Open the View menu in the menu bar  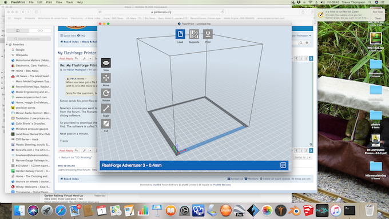point(59,2)
